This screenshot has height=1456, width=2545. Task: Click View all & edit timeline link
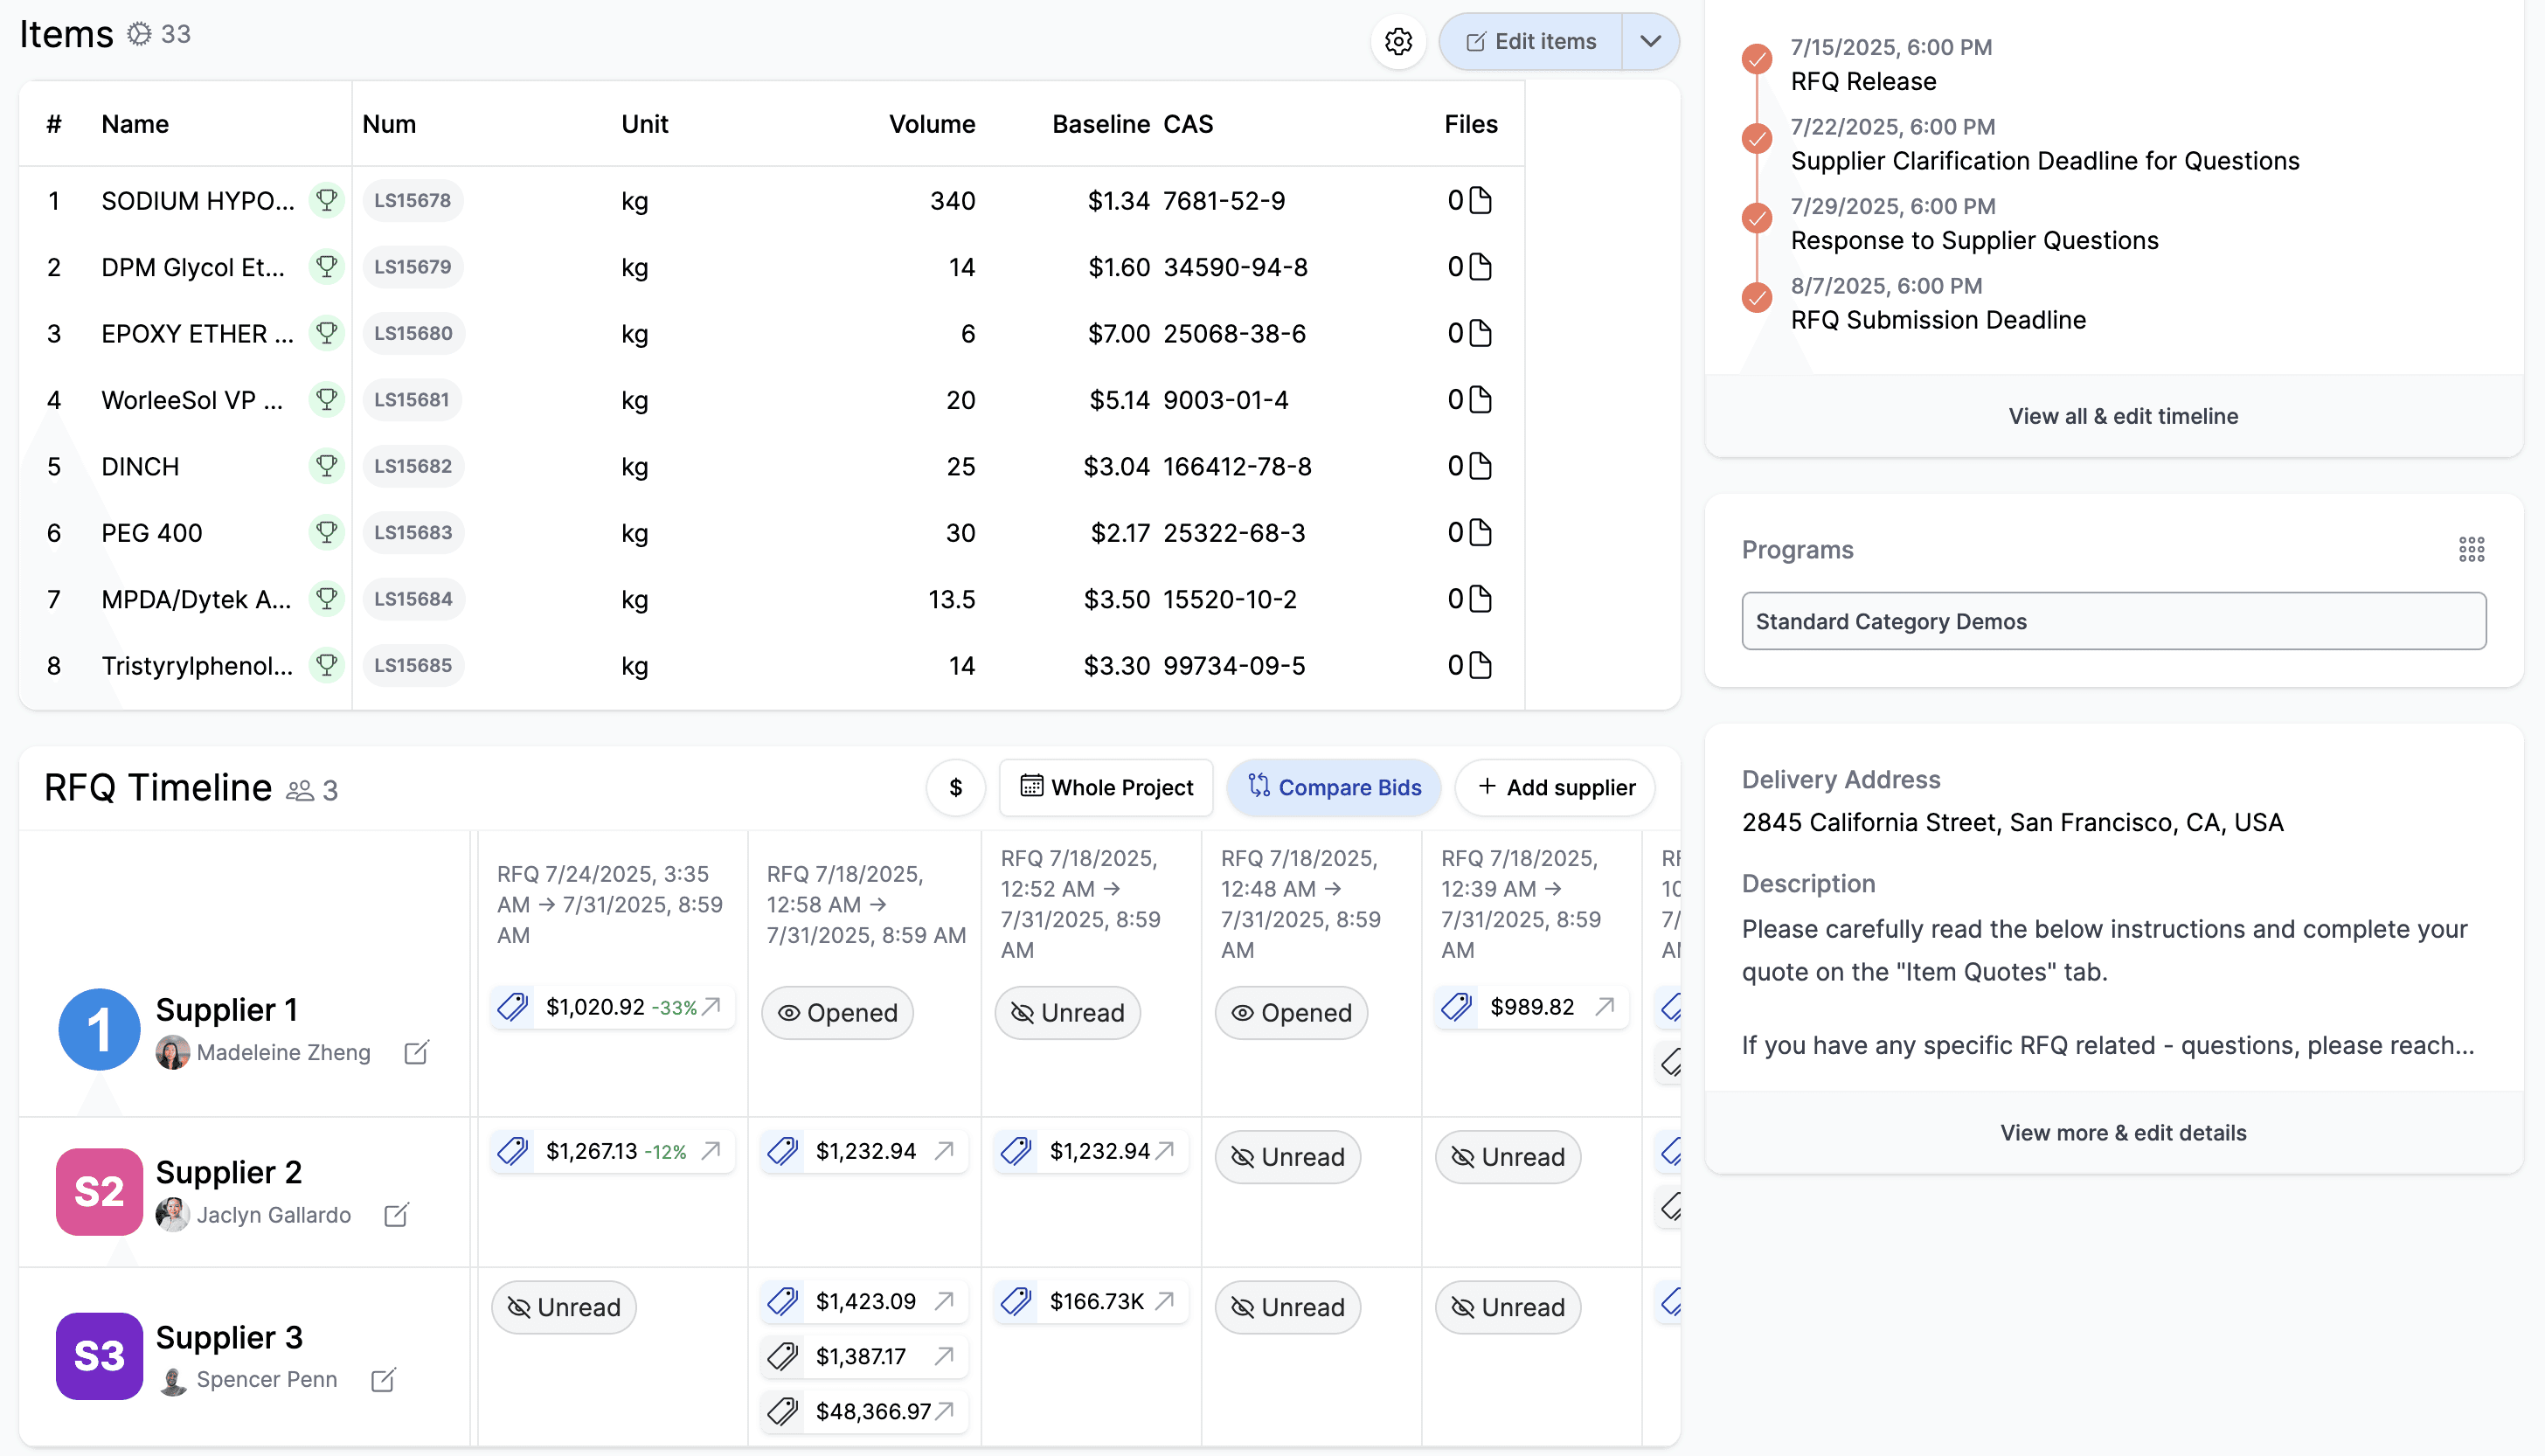click(2122, 416)
